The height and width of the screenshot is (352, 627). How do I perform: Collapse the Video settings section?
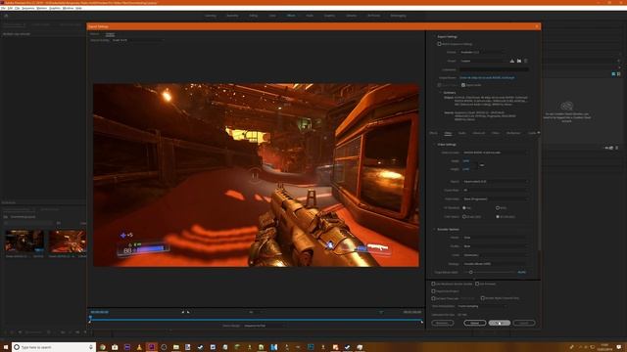click(434, 145)
